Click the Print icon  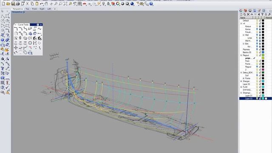coord(18,4)
